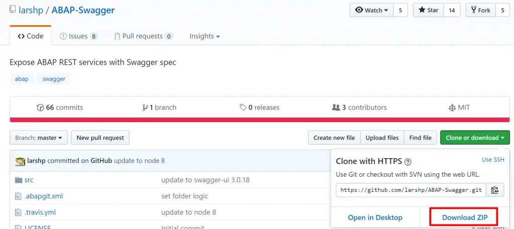This screenshot has width=514, height=229.
Task: Click the branch icon beside 1 branch
Action: [x=145, y=107]
